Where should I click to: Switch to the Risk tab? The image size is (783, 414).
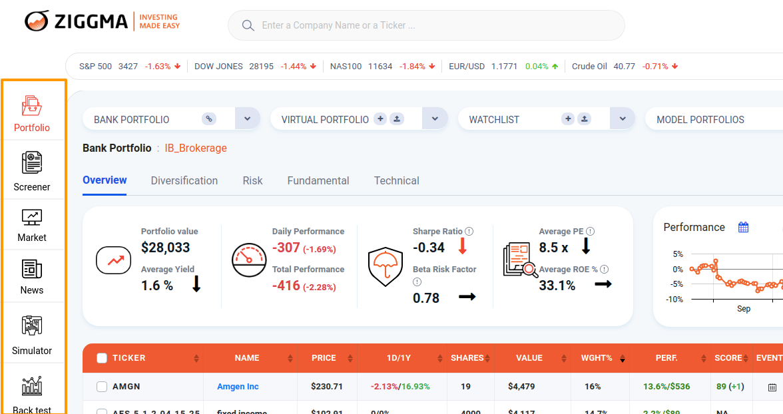coord(253,181)
